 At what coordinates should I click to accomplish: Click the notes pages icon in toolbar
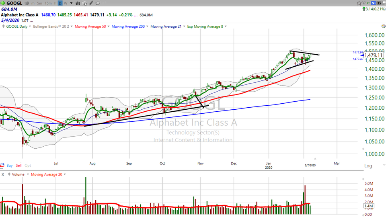(98, 3)
